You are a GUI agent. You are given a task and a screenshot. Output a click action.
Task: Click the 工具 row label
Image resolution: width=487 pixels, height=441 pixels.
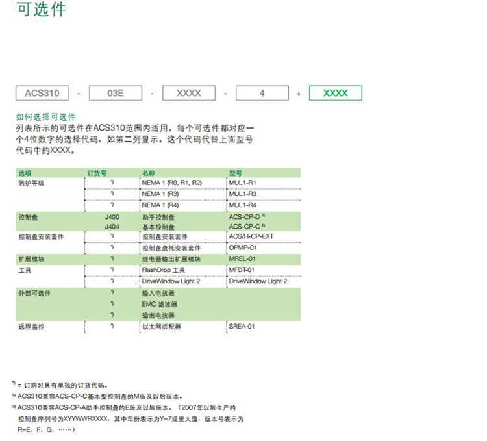point(25,270)
